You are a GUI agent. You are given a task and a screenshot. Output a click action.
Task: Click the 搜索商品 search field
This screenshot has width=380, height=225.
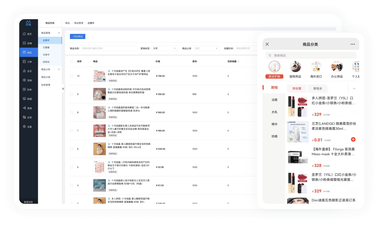[x=311, y=55]
